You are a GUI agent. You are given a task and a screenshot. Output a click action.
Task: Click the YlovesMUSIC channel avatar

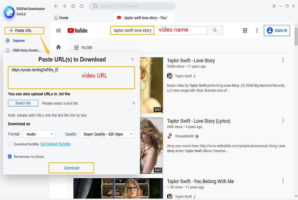pos(170,136)
